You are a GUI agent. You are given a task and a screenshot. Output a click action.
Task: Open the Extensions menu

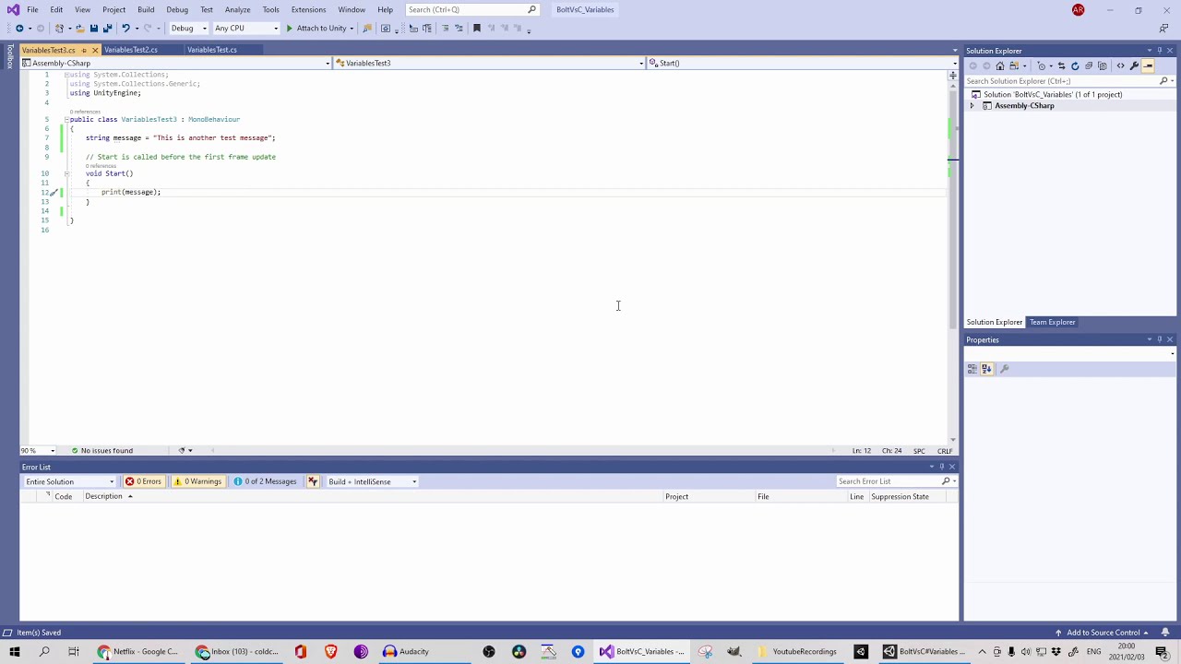(x=308, y=10)
